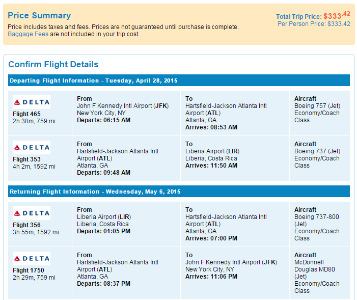Click the Departs 01:05 PM time
The height and width of the screenshot is (300, 357).
click(x=103, y=231)
